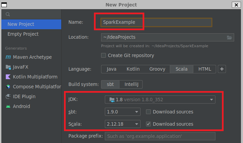
Task: Check Download sources for sbt
Action: click(148, 112)
